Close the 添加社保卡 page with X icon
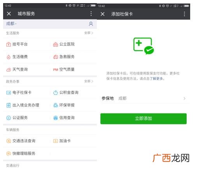203x169 pixels. pyautogui.click(x=102, y=14)
